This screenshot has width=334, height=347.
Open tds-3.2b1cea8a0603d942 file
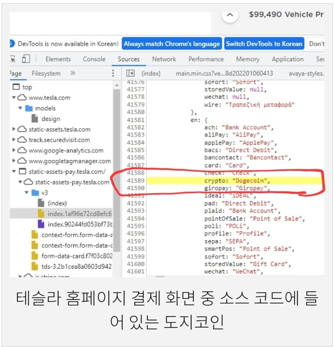pos(71,267)
